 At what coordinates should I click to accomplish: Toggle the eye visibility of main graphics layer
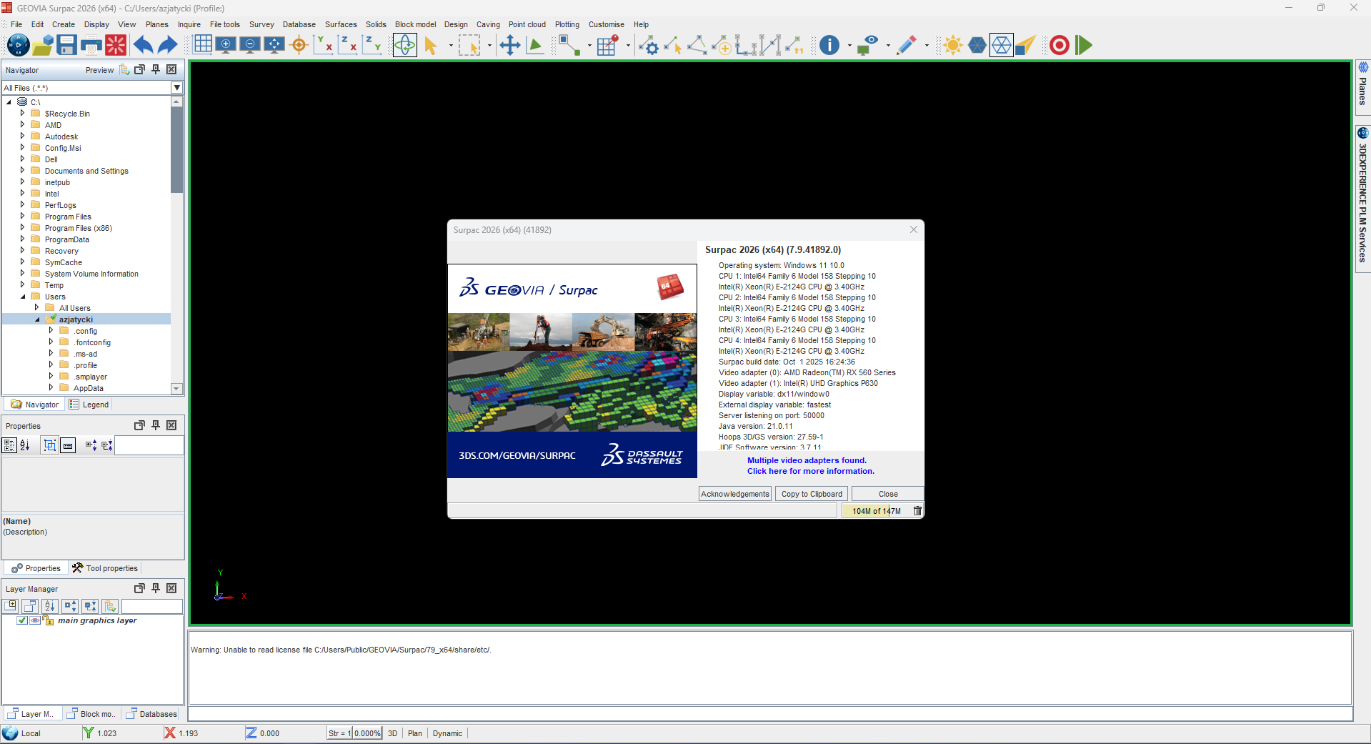coord(34,620)
